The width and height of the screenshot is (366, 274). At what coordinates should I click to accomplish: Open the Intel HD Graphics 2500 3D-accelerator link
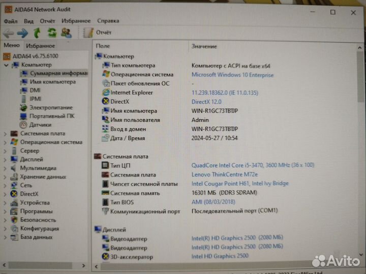tap(220, 256)
